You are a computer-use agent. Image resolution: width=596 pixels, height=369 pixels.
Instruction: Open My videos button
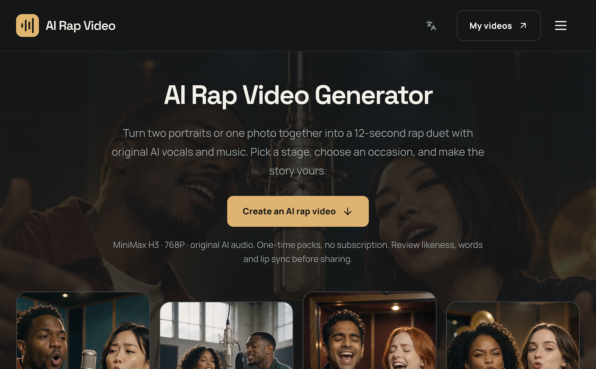tap(498, 26)
